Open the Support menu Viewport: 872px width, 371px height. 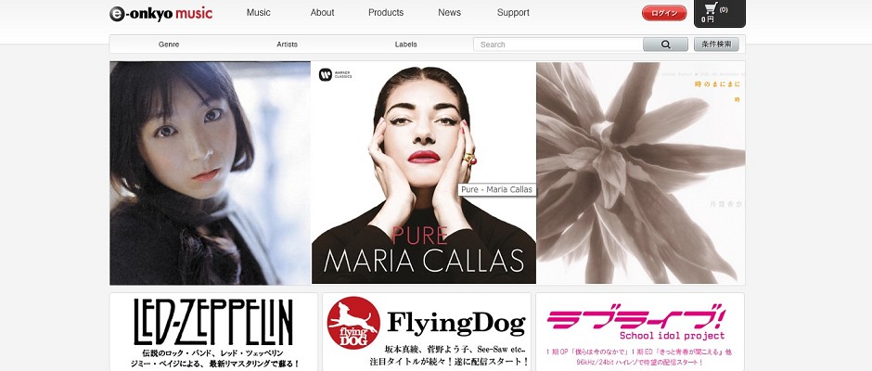pos(513,12)
